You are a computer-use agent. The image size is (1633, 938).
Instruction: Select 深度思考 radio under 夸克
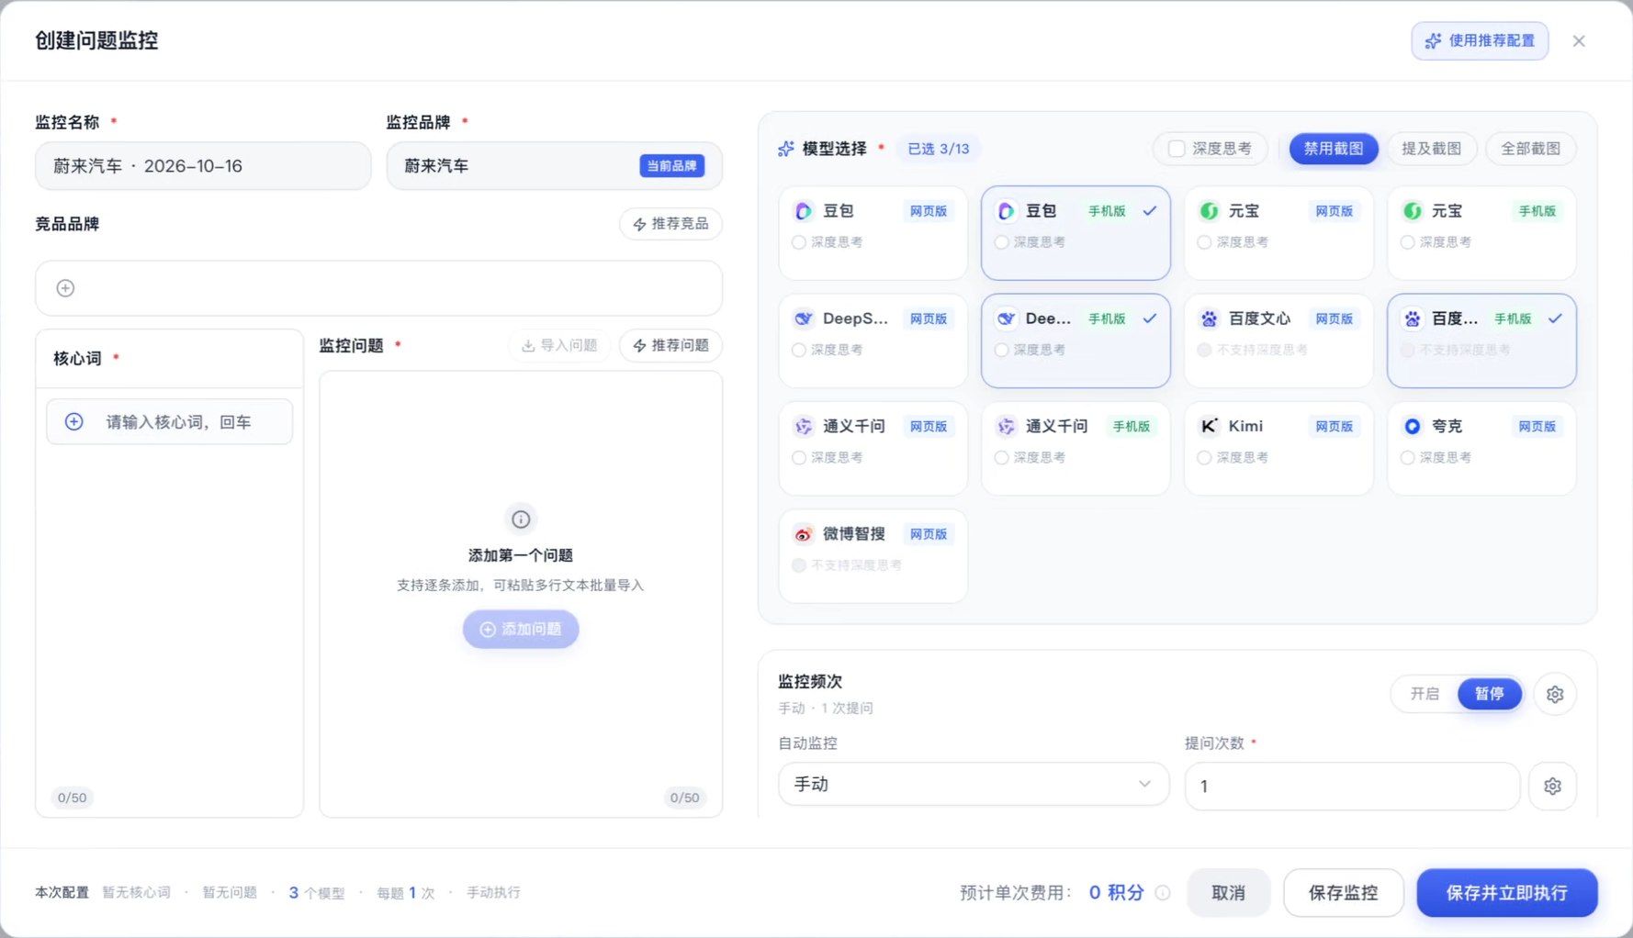(x=1408, y=457)
